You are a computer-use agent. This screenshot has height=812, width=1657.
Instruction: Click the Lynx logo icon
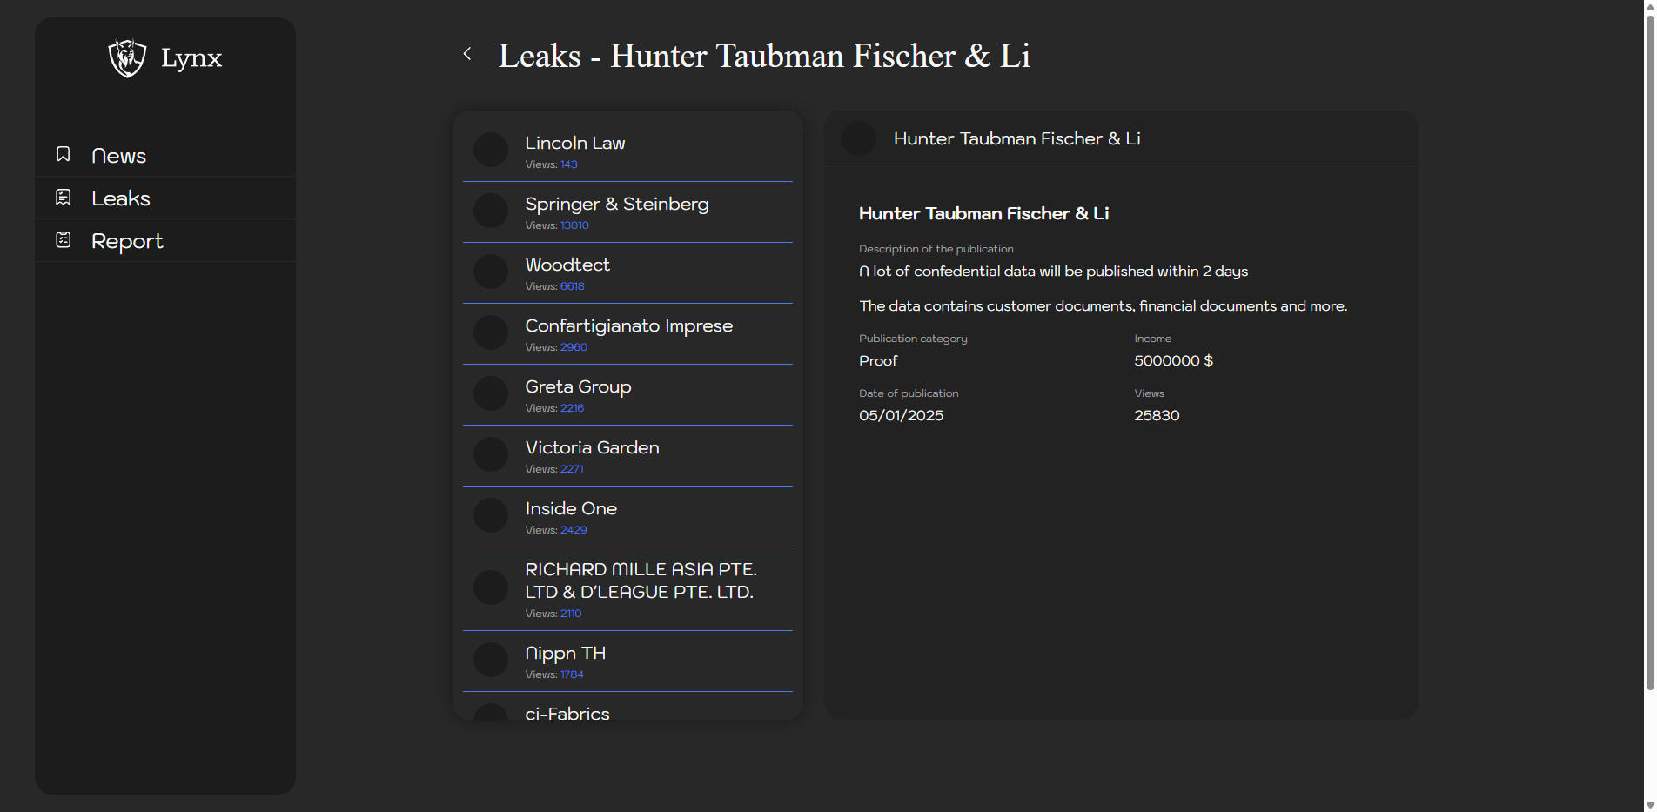127,57
